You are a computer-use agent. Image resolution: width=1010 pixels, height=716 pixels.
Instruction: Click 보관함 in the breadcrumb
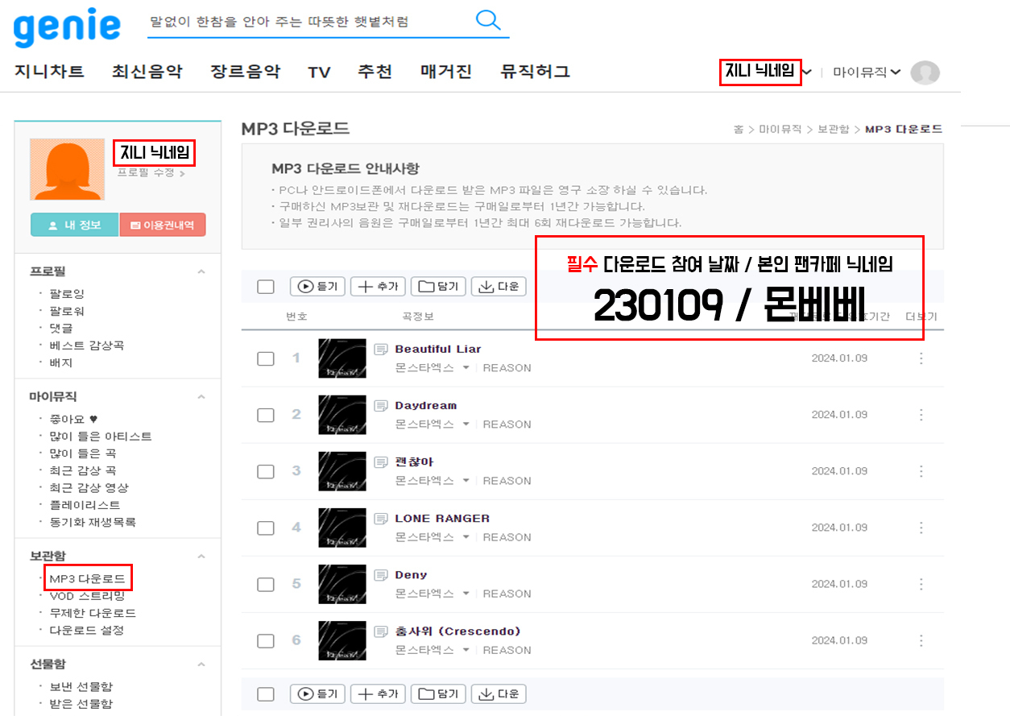[x=833, y=129]
